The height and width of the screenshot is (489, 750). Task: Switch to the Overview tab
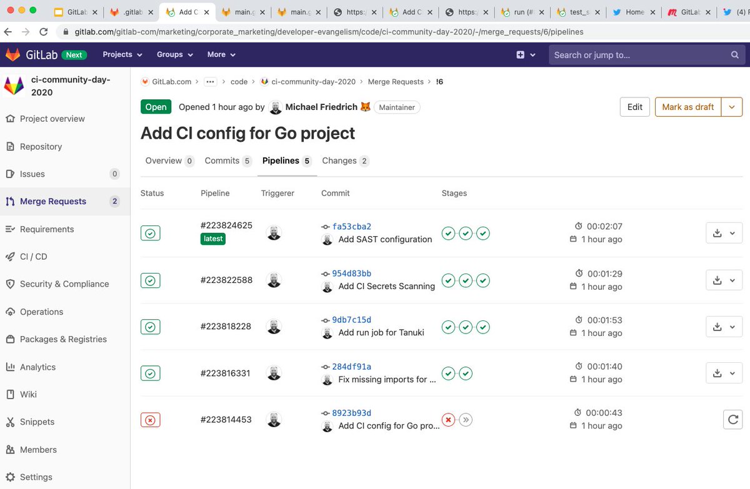click(169, 161)
